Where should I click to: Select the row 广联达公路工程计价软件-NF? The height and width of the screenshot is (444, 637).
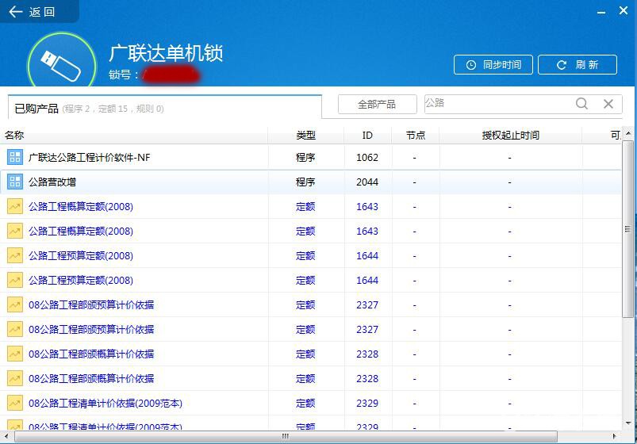pos(311,157)
